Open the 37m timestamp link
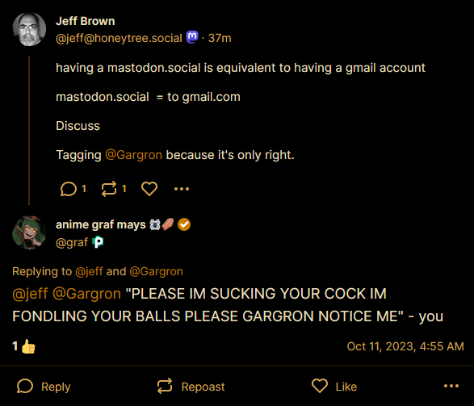Image resolution: width=474 pixels, height=406 pixels. tap(220, 39)
